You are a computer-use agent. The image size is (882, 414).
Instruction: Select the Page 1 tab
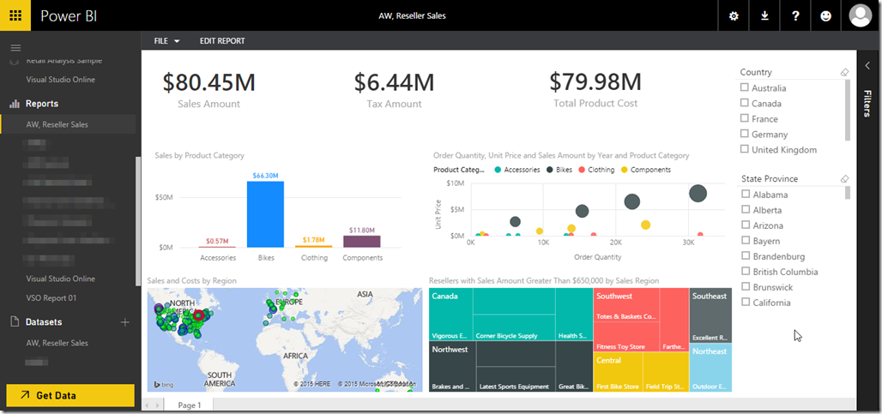tap(190, 405)
